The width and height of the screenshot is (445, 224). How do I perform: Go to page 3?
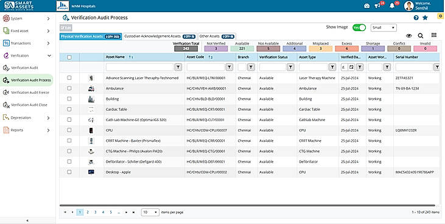[96, 212]
